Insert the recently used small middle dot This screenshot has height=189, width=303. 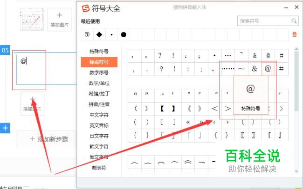[111, 35]
